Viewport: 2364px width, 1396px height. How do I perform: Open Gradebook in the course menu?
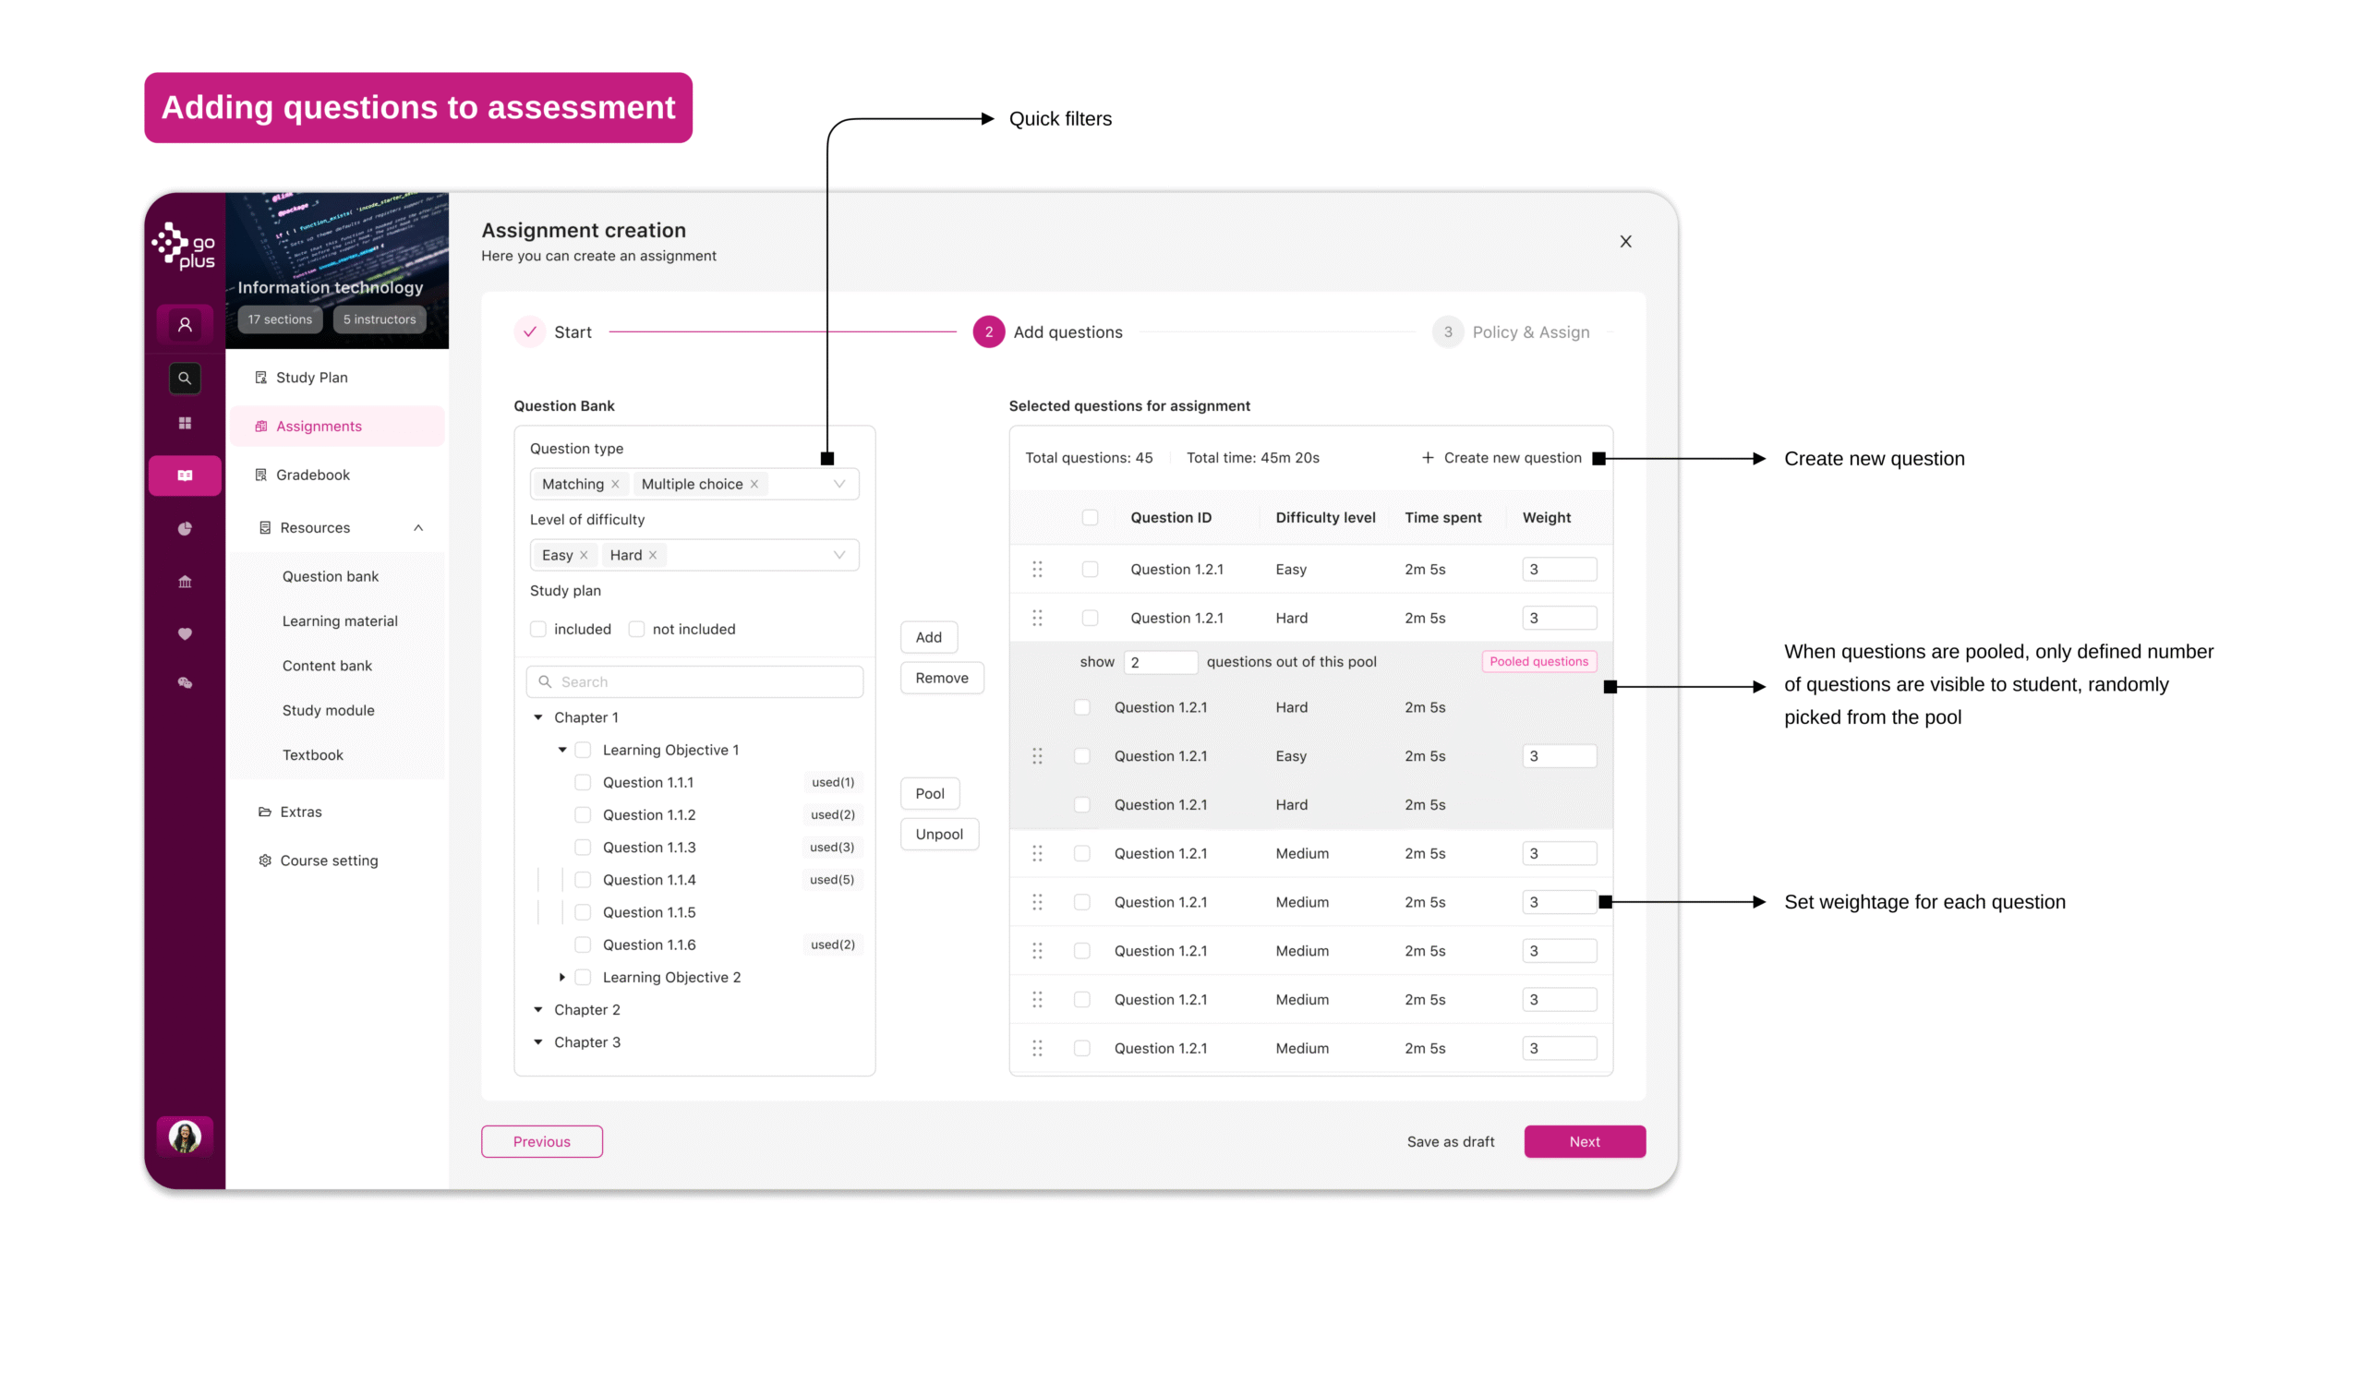[x=312, y=475]
